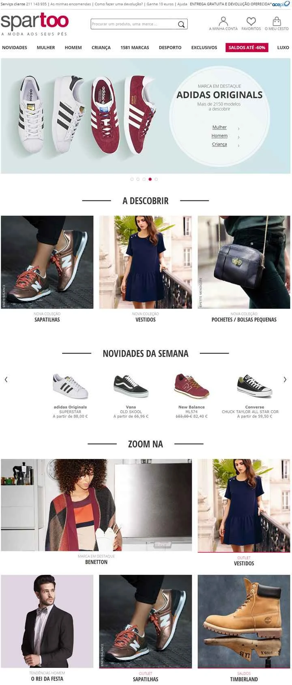The width and height of the screenshot is (292, 685).
Task: Focus the product search input field
Action: (x=134, y=24)
